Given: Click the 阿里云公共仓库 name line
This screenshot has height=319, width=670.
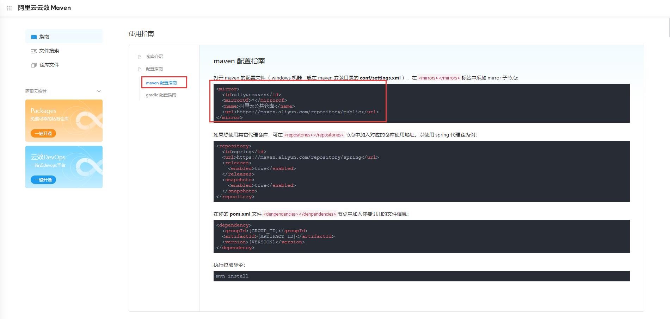Looking at the screenshot, I should tap(258, 106).
